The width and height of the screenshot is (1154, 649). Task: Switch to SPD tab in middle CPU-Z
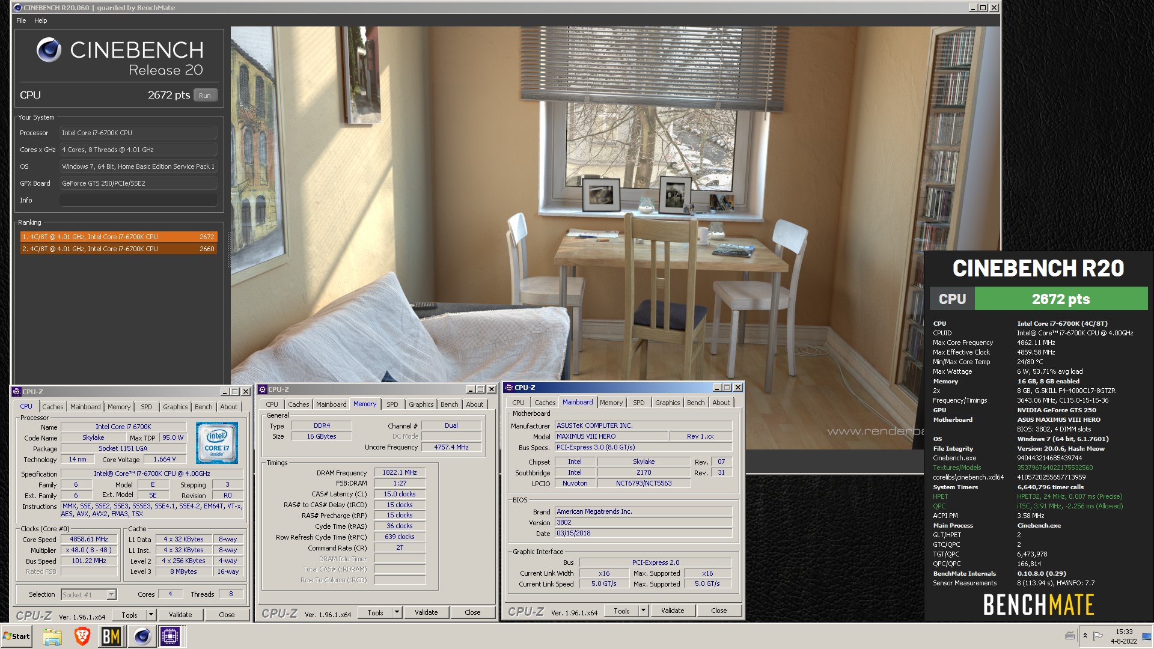[392, 404]
